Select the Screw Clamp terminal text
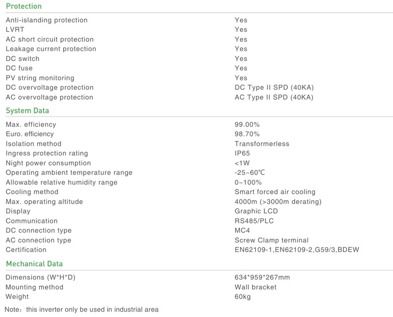 [272, 240]
